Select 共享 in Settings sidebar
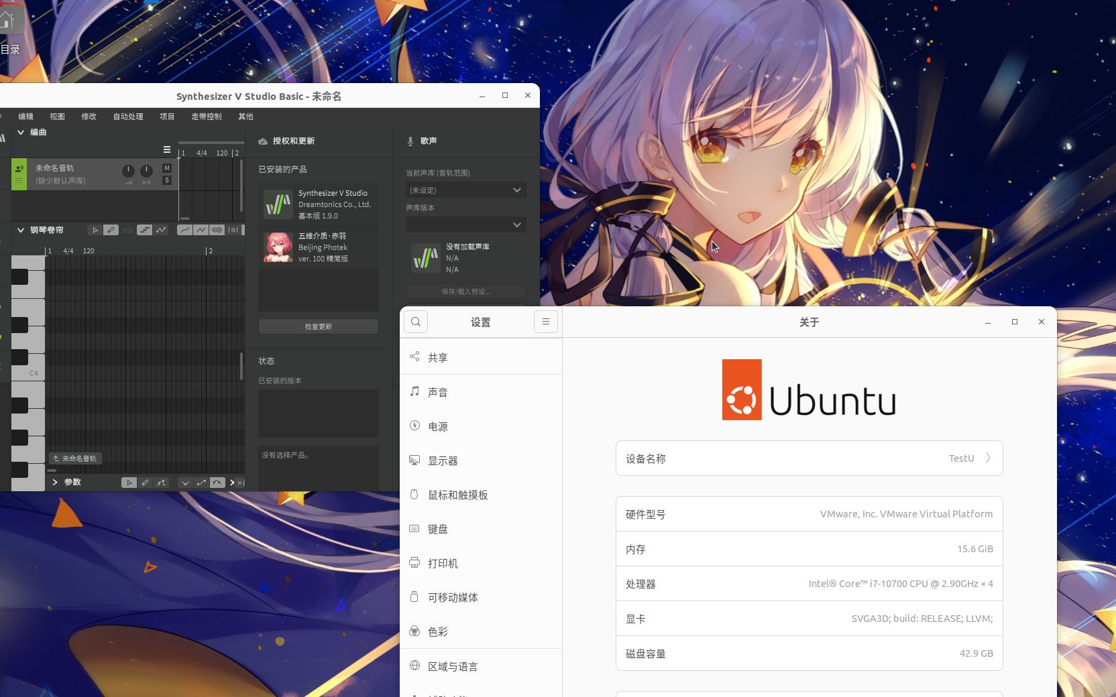Screen dimensions: 1116x697 pos(481,357)
